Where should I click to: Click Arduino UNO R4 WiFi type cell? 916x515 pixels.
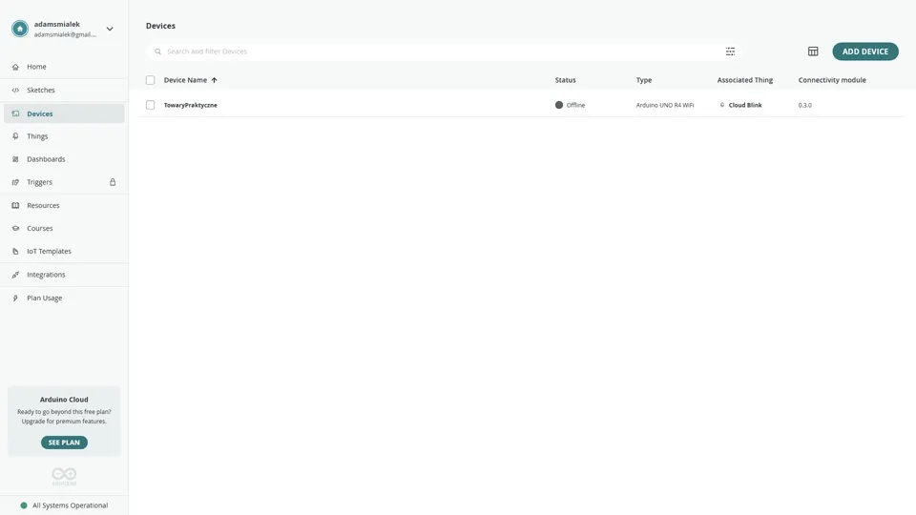coord(665,105)
